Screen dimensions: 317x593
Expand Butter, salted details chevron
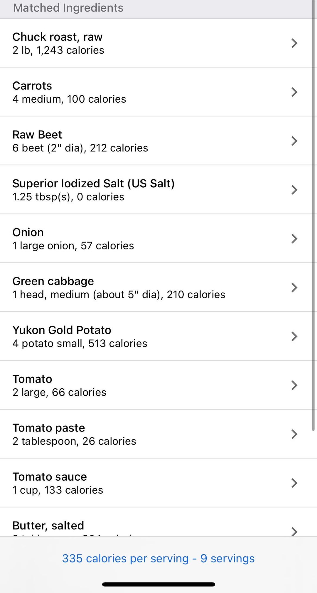294,530
